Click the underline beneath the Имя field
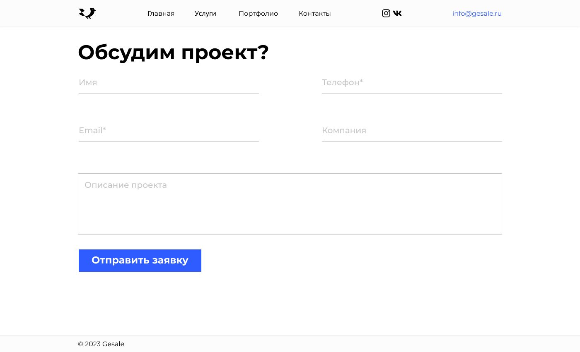This screenshot has width=580, height=352. [x=169, y=93]
